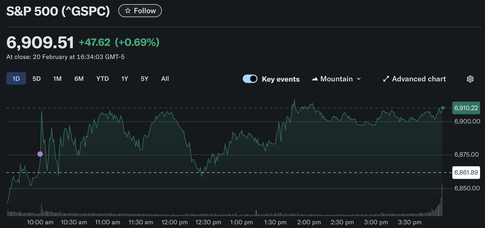Show All historical data range
The height and width of the screenshot is (228, 485).
coord(165,78)
